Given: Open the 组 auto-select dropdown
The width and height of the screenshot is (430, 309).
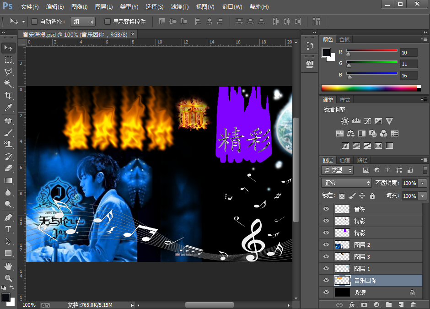Looking at the screenshot, I should pyautogui.click(x=83, y=22).
